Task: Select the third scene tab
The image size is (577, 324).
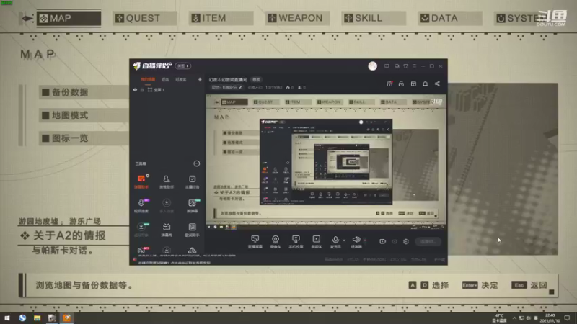Action: (x=181, y=79)
